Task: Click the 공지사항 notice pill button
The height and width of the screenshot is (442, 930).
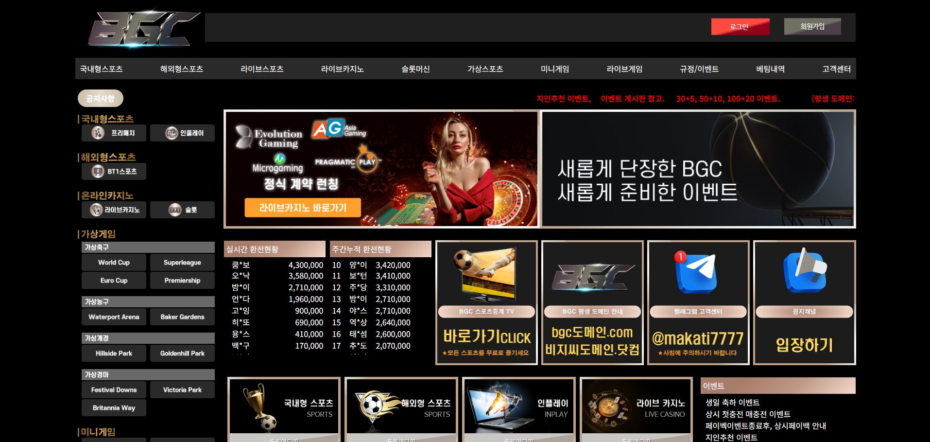Action: (100, 99)
